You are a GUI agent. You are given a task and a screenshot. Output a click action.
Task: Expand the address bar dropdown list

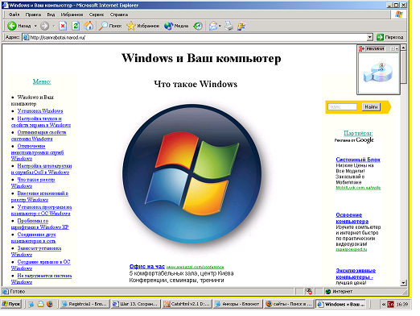coord(369,37)
